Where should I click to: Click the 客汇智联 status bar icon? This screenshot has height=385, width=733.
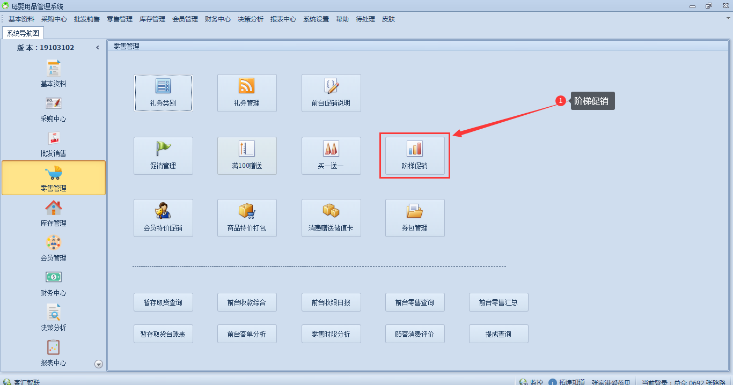click(x=7, y=382)
